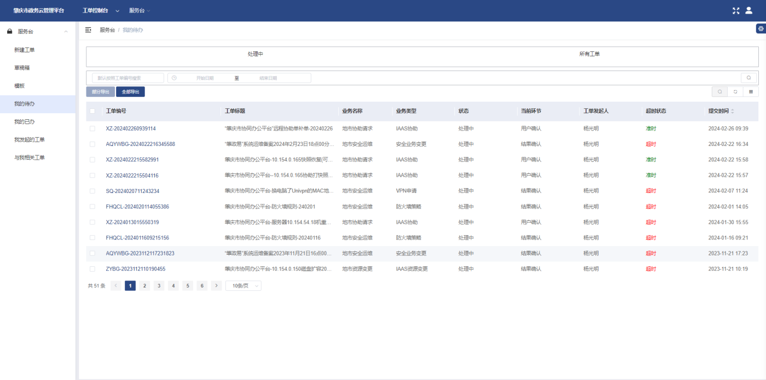Open work order AQYWBG-2024022216345588
This screenshot has height=380, width=766.
tap(140, 144)
